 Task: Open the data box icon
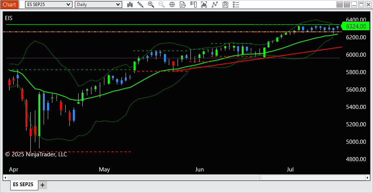click(x=183, y=5)
